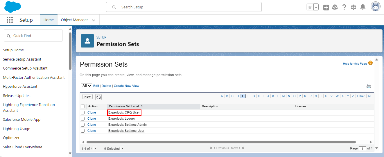Viewport: 384px width, 157px height.
Task: Open the Experlogix Logger permission set
Action: [x=122, y=118]
